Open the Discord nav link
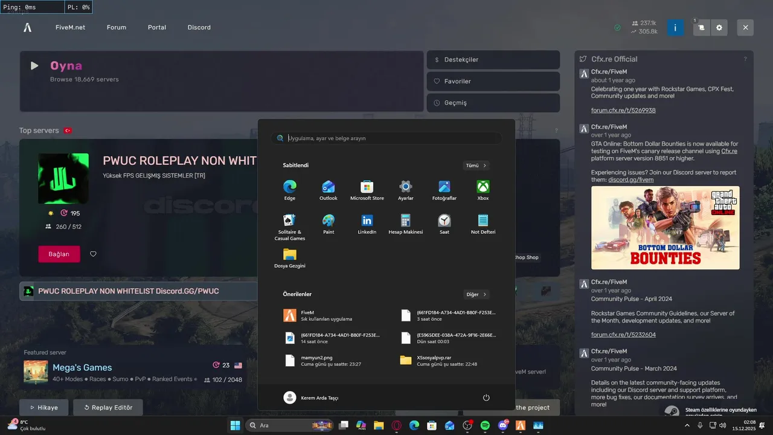 pyautogui.click(x=199, y=27)
